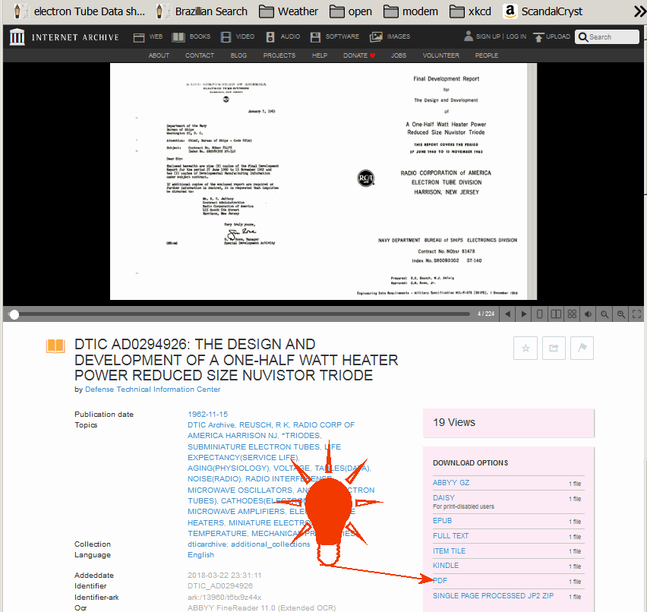The height and width of the screenshot is (612, 647).
Task: Open the ABOUT menu item
Action: (159, 55)
